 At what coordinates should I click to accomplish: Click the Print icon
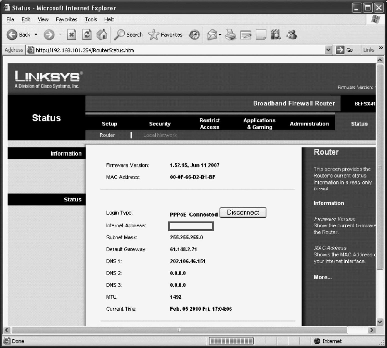click(230, 34)
